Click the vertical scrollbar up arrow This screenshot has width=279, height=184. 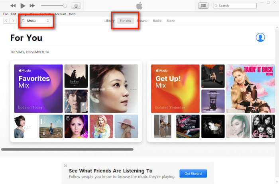pos(277,27)
